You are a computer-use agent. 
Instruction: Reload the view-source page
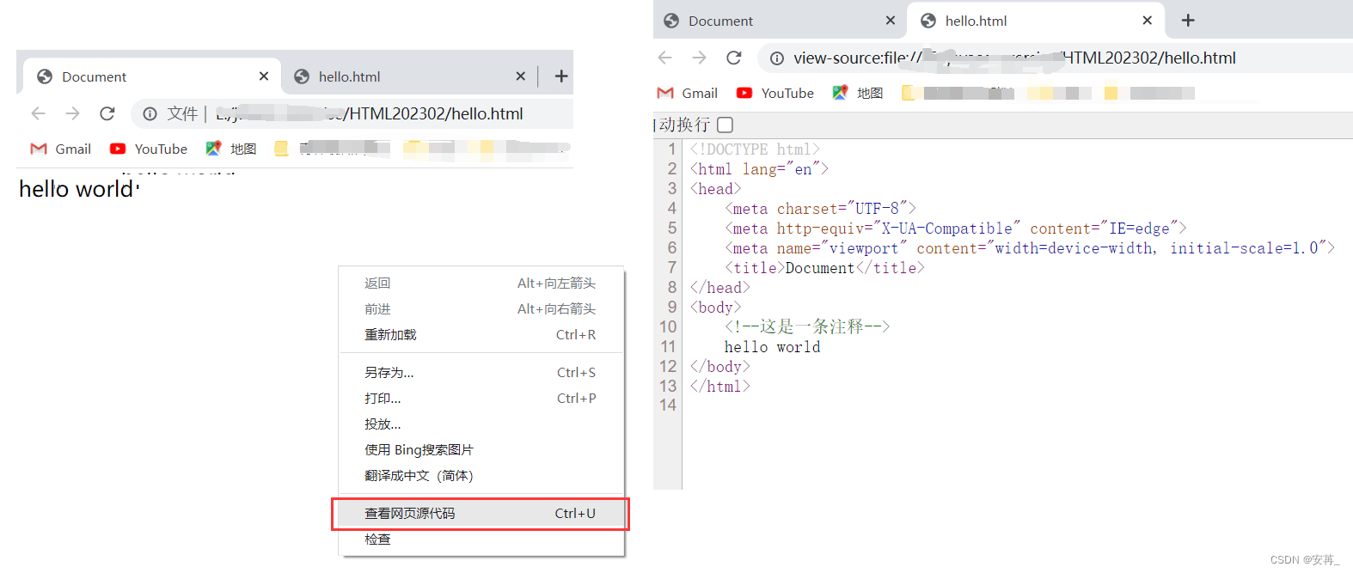733,58
